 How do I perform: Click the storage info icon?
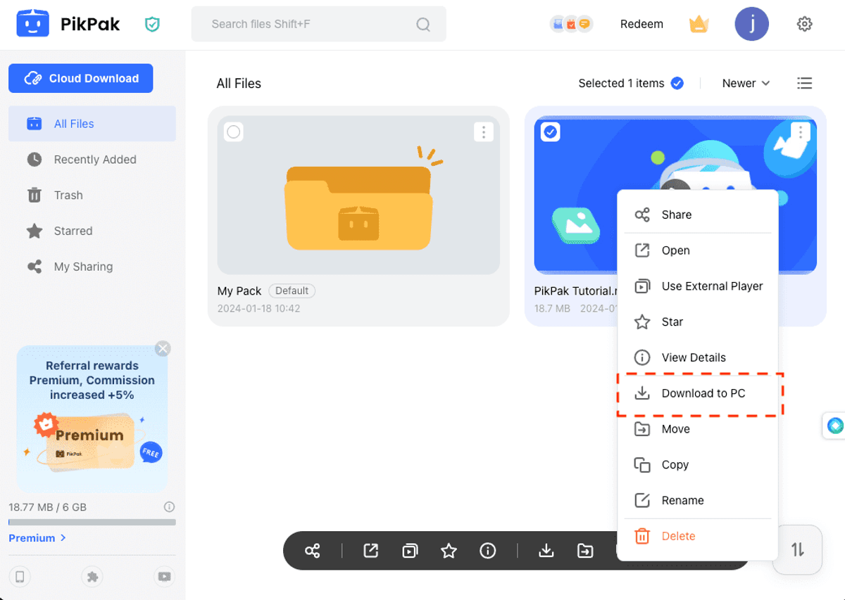pyautogui.click(x=169, y=506)
